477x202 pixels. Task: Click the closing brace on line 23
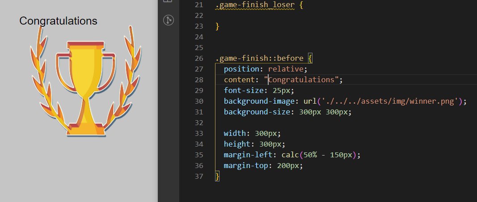tap(217, 26)
